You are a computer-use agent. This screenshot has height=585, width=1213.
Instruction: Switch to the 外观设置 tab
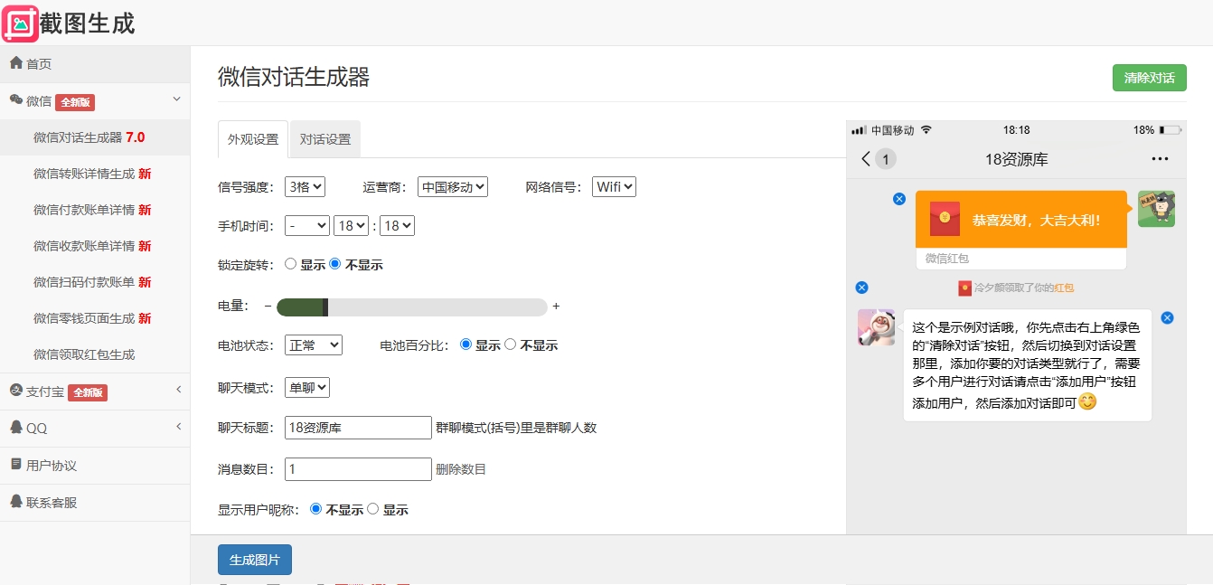coord(253,139)
